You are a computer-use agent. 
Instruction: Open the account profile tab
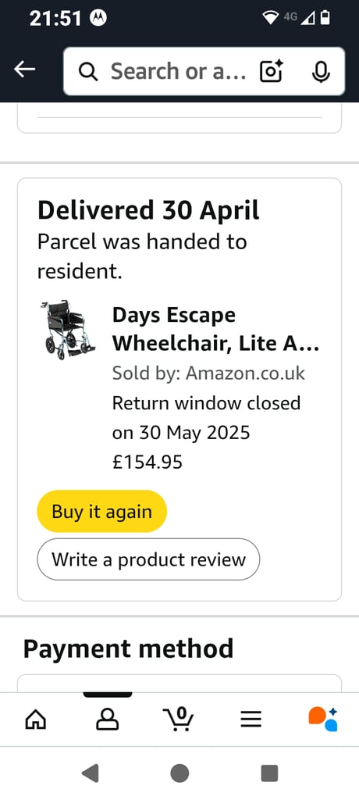(108, 720)
